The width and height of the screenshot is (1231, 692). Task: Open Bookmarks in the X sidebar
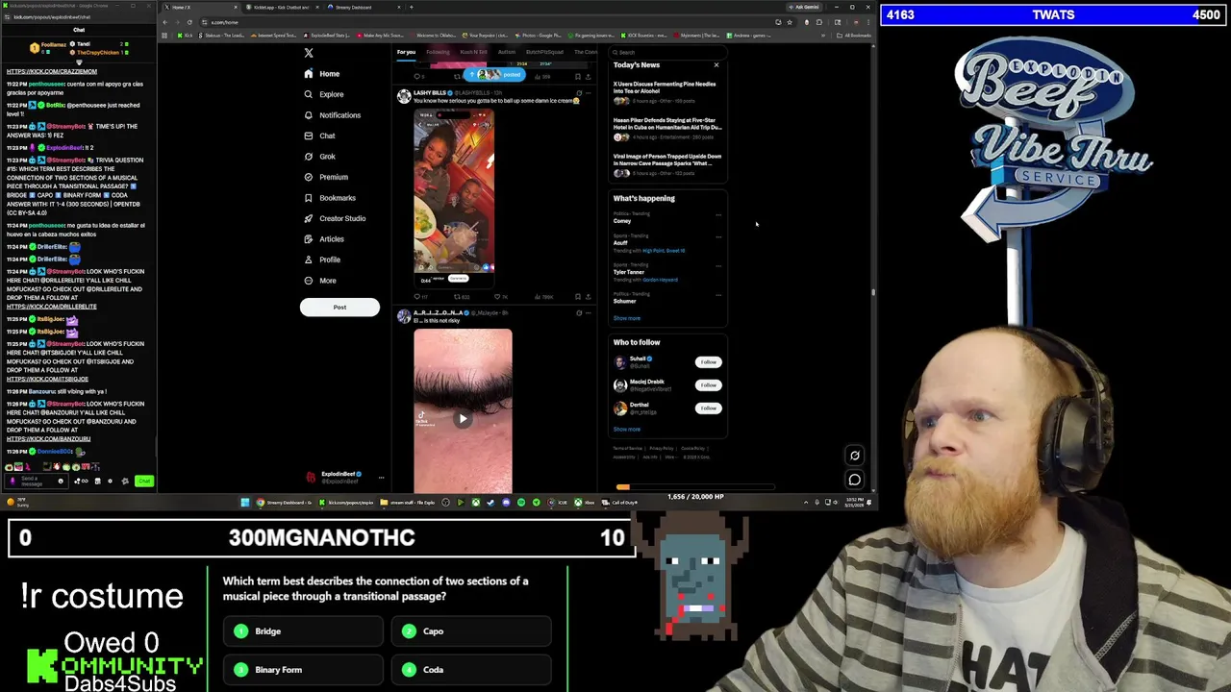330,198
